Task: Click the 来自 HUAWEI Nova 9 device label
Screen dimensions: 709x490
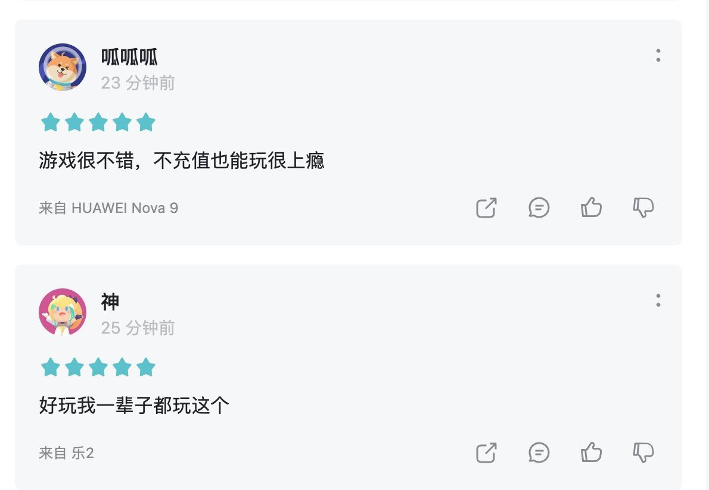Action: (x=108, y=208)
